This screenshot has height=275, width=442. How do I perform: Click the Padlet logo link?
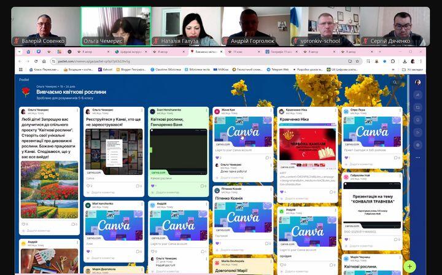pyautogui.click(x=24, y=80)
